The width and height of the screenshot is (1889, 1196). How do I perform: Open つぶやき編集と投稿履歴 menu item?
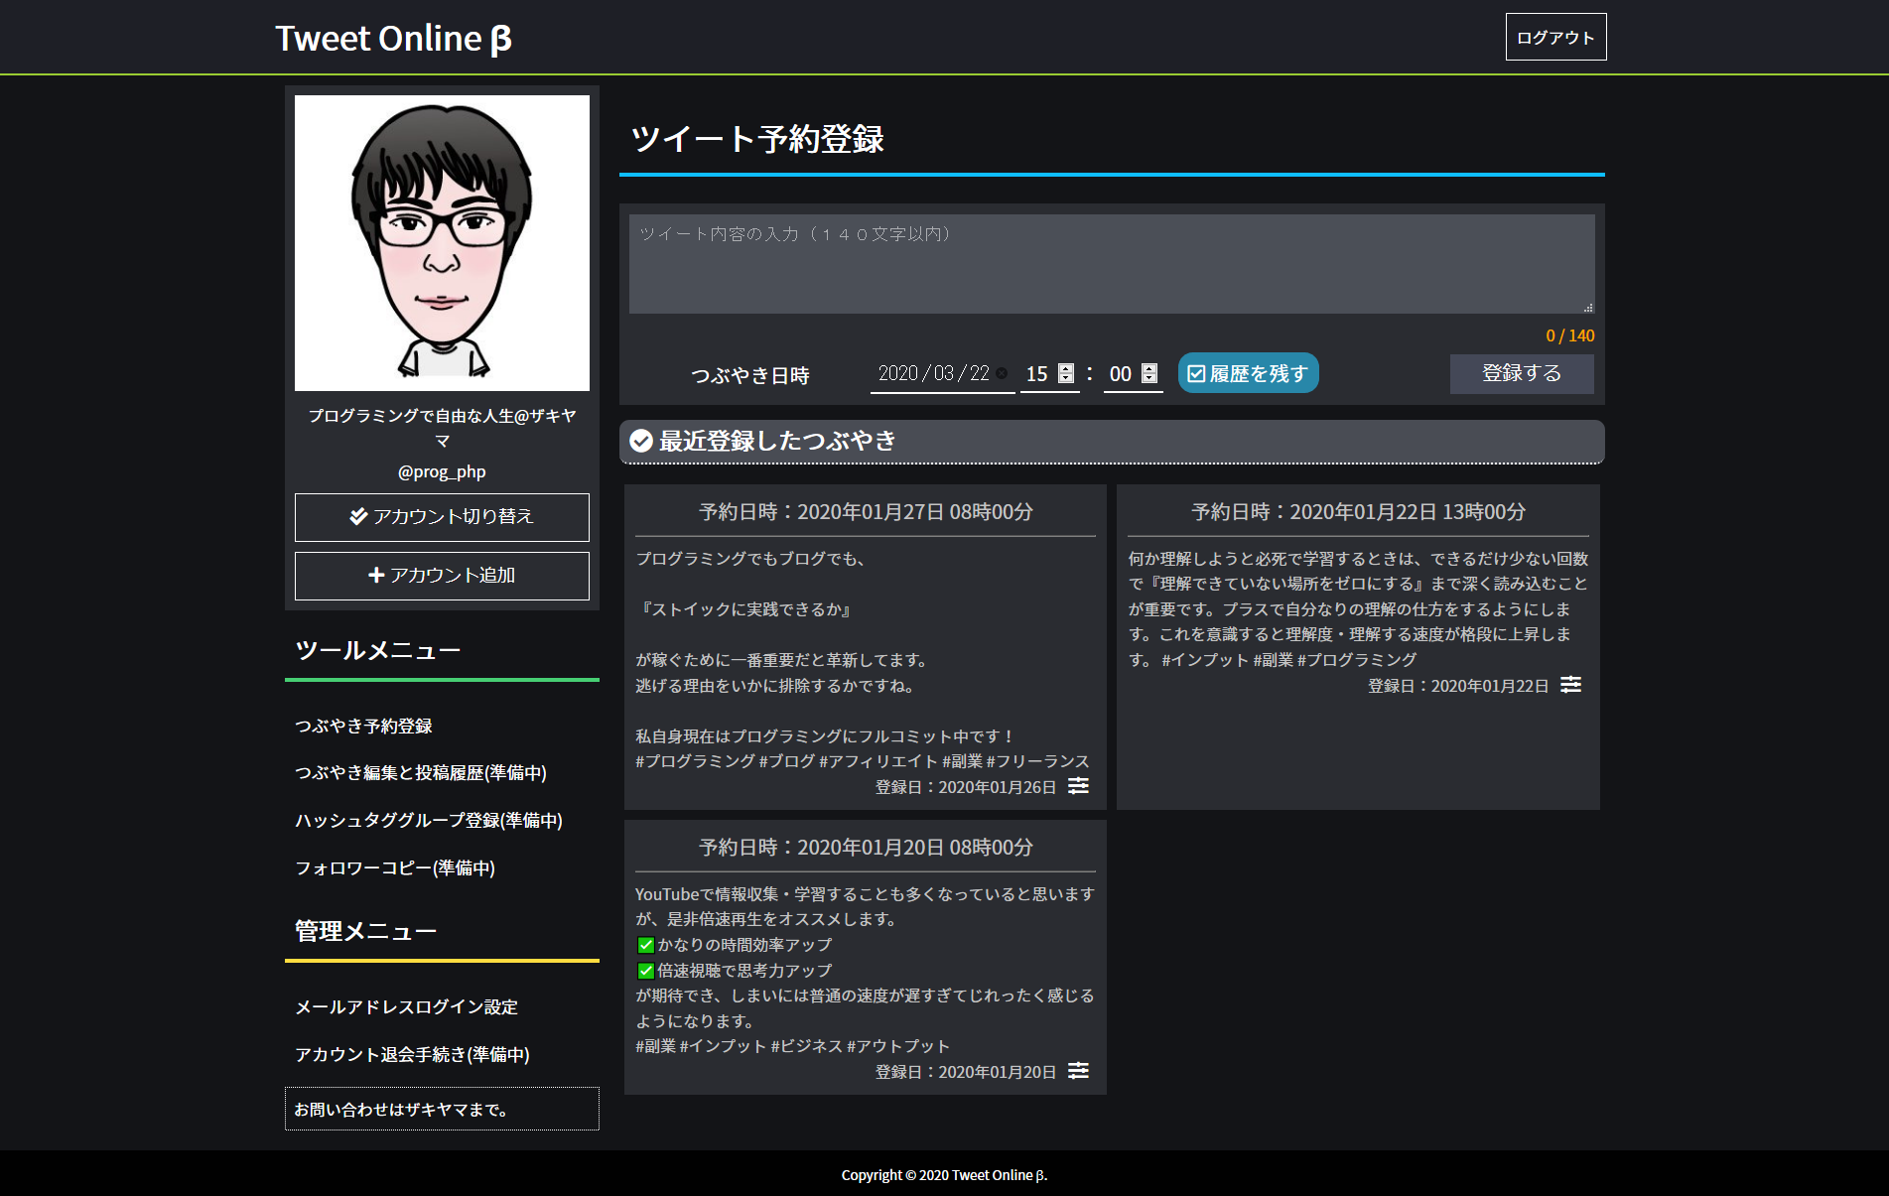(x=421, y=772)
